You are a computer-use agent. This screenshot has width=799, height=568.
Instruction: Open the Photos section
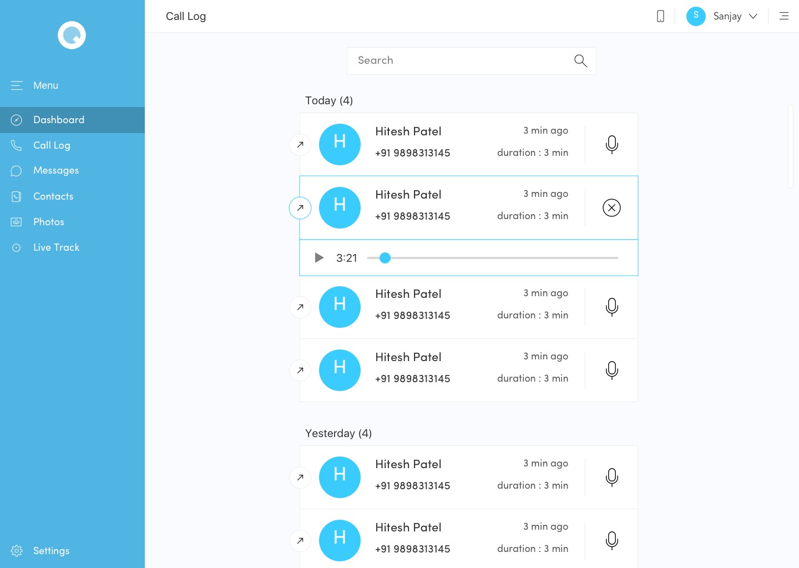(x=48, y=222)
